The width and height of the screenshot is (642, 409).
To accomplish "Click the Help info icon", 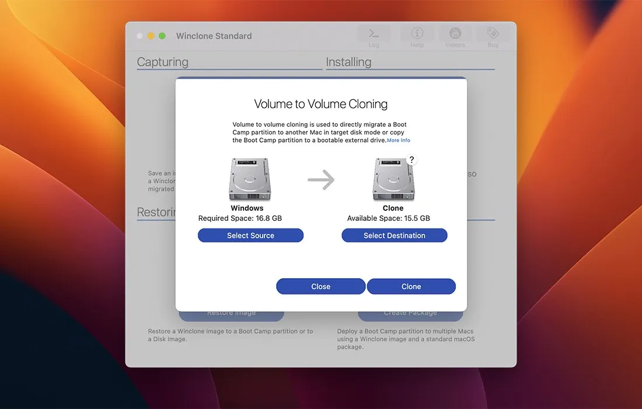I will tap(417, 35).
